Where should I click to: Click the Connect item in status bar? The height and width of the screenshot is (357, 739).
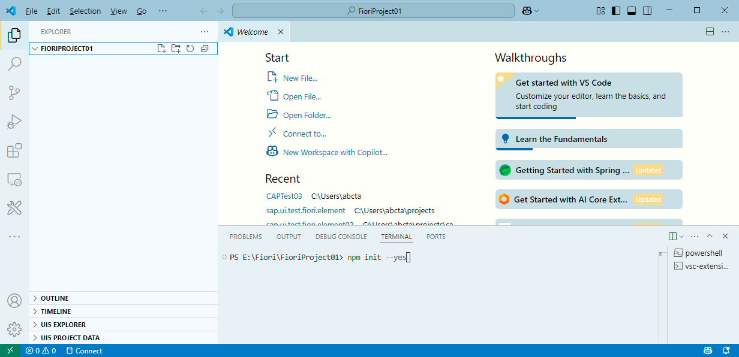(x=84, y=350)
